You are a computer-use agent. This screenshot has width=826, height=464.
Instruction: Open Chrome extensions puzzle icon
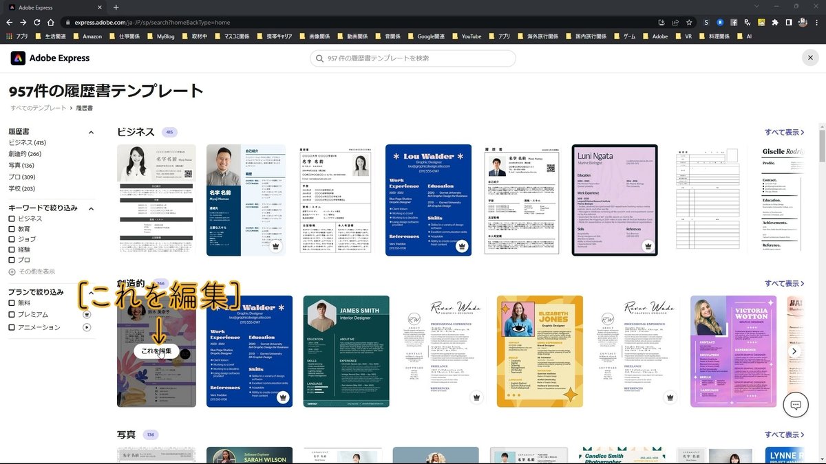[774, 22]
